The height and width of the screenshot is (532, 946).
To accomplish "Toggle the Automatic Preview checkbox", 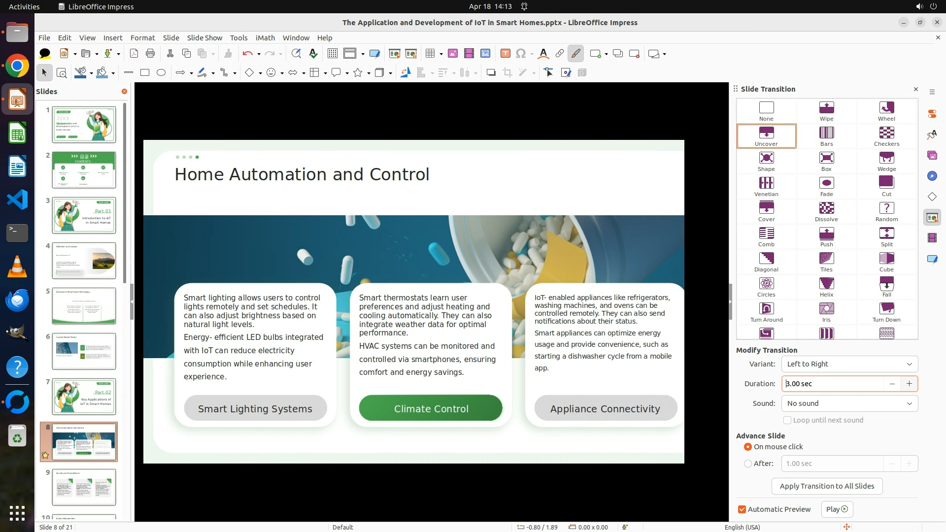I will (x=742, y=509).
